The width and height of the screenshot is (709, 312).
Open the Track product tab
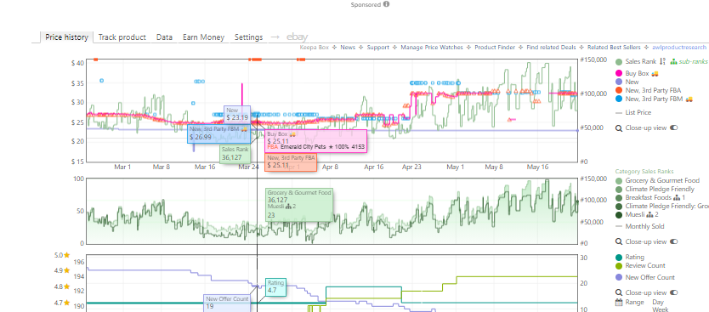point(122,37)
